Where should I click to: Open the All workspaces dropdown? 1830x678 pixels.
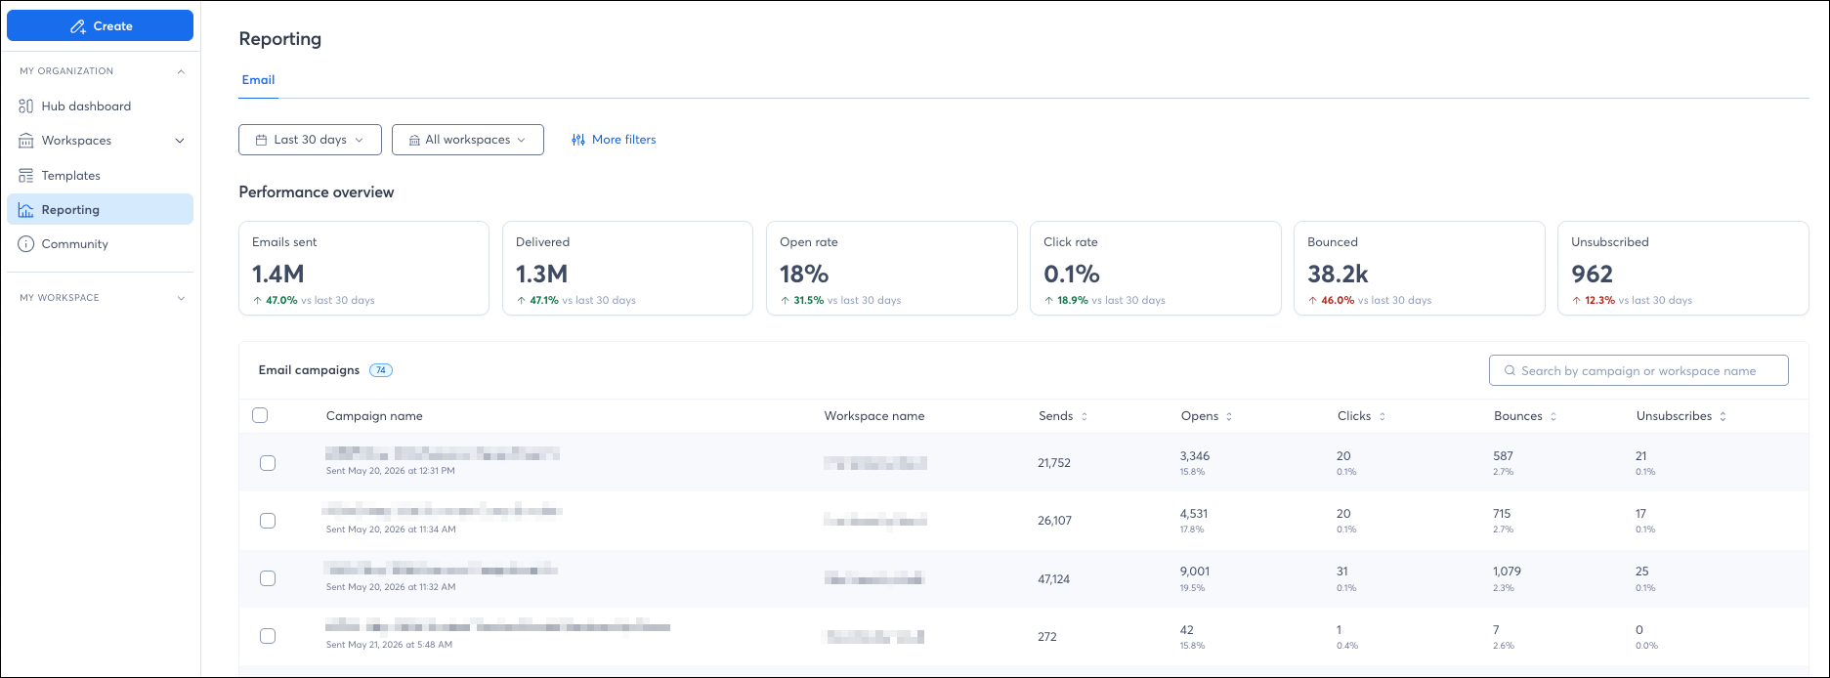pyautogui.click(x=468, y=140)
